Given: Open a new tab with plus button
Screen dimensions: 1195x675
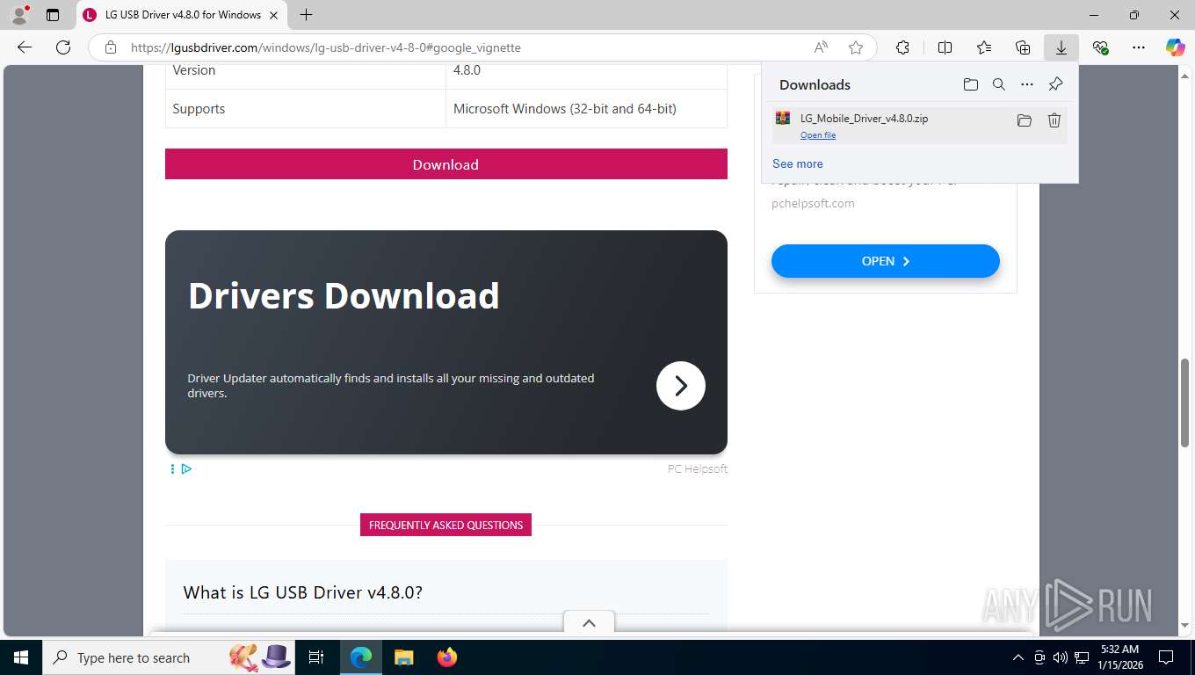Looking at the screenshot, I should tap(306, 15).
